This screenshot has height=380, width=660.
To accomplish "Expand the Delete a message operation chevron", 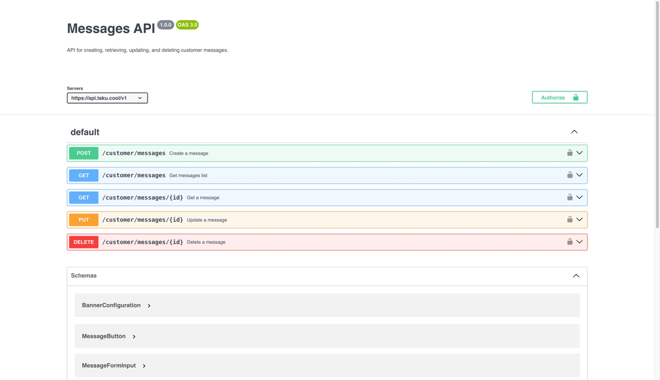I will 579,242.
